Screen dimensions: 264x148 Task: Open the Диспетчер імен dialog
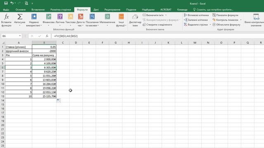point(135,20)
